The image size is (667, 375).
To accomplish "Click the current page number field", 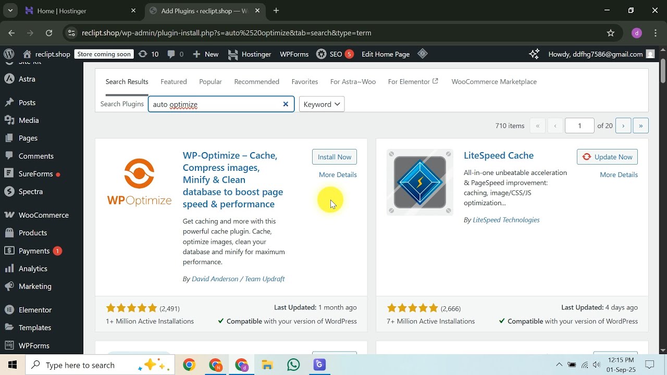I will [579, 126].
